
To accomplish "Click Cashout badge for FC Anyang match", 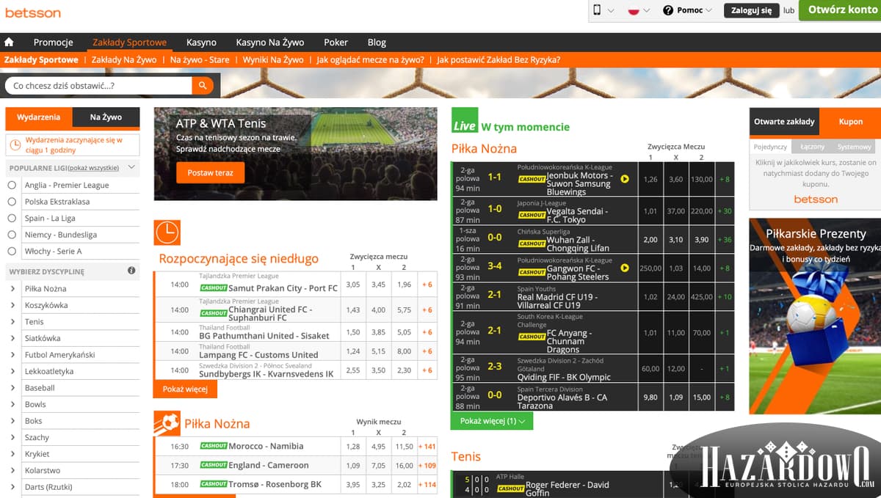I will (x=532, y=337).
